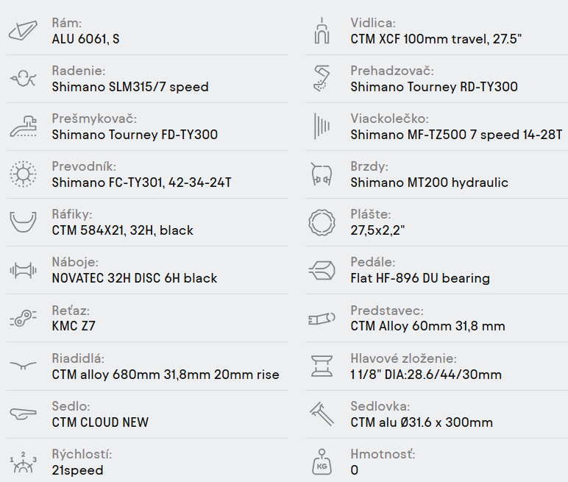Click the rear derailleur icon beside Prehadzovač

[321, 79]
